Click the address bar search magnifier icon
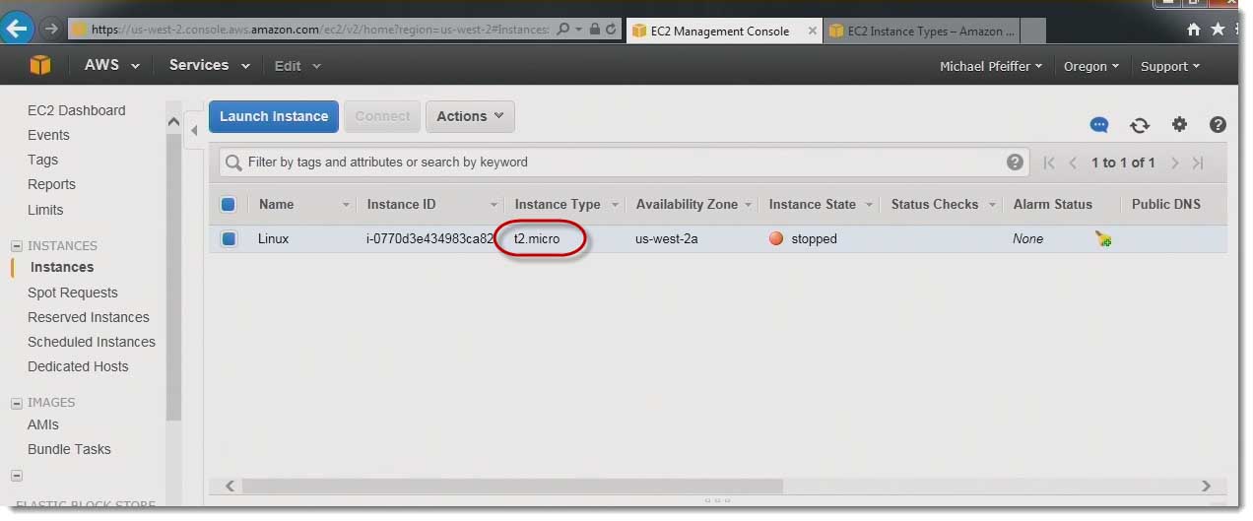The image size is (1253, 521). [563, 30]
